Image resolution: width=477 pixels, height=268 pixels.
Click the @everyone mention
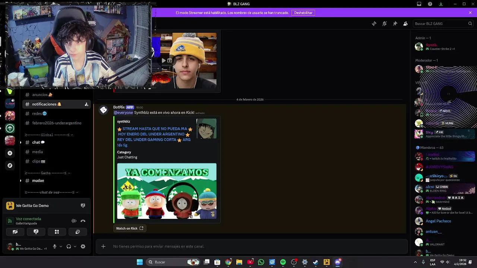click(123, 112)
